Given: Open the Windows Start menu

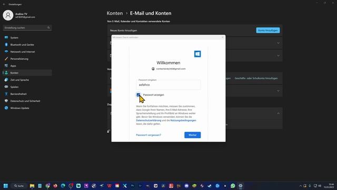Looking at the screenshot, I should click(x=6, y=186).
